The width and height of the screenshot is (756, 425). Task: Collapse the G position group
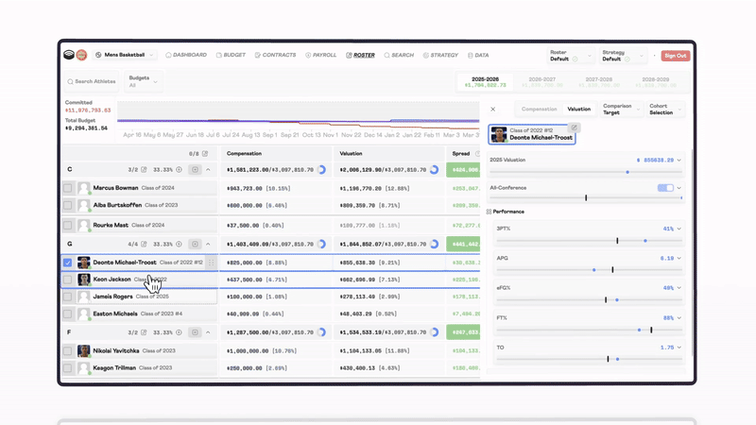pos(208,245)
